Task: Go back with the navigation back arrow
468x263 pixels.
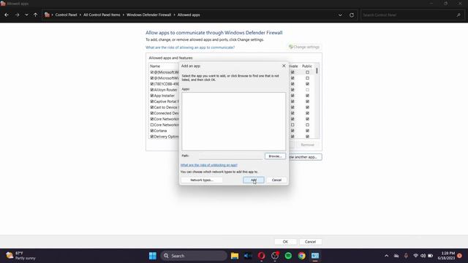Action: click(x=7, y=15)
